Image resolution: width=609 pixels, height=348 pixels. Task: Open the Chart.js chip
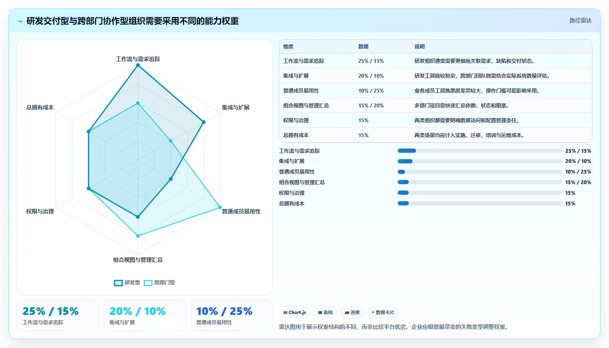[x=295, y=312]
